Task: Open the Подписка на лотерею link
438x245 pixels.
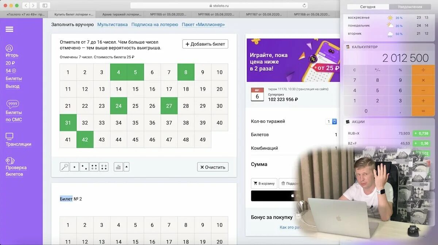Action: click(155, 24)
